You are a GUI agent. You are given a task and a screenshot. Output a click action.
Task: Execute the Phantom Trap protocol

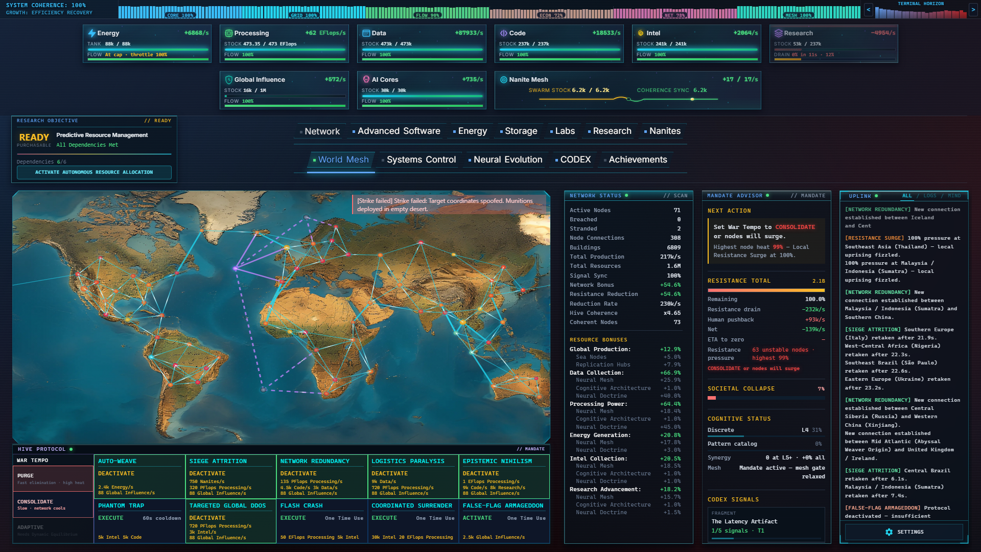[111, 518]
